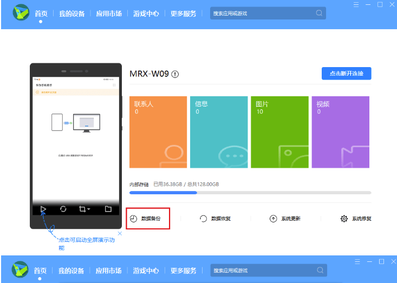
Task: Click 我的设备 in the bottom duplicate header
Action: pos(71,271)
